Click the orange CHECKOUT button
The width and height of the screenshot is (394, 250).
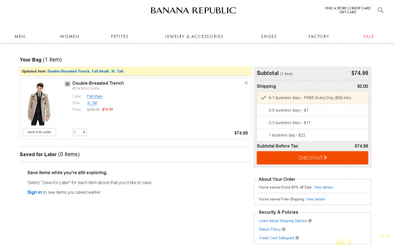[312, 158]
